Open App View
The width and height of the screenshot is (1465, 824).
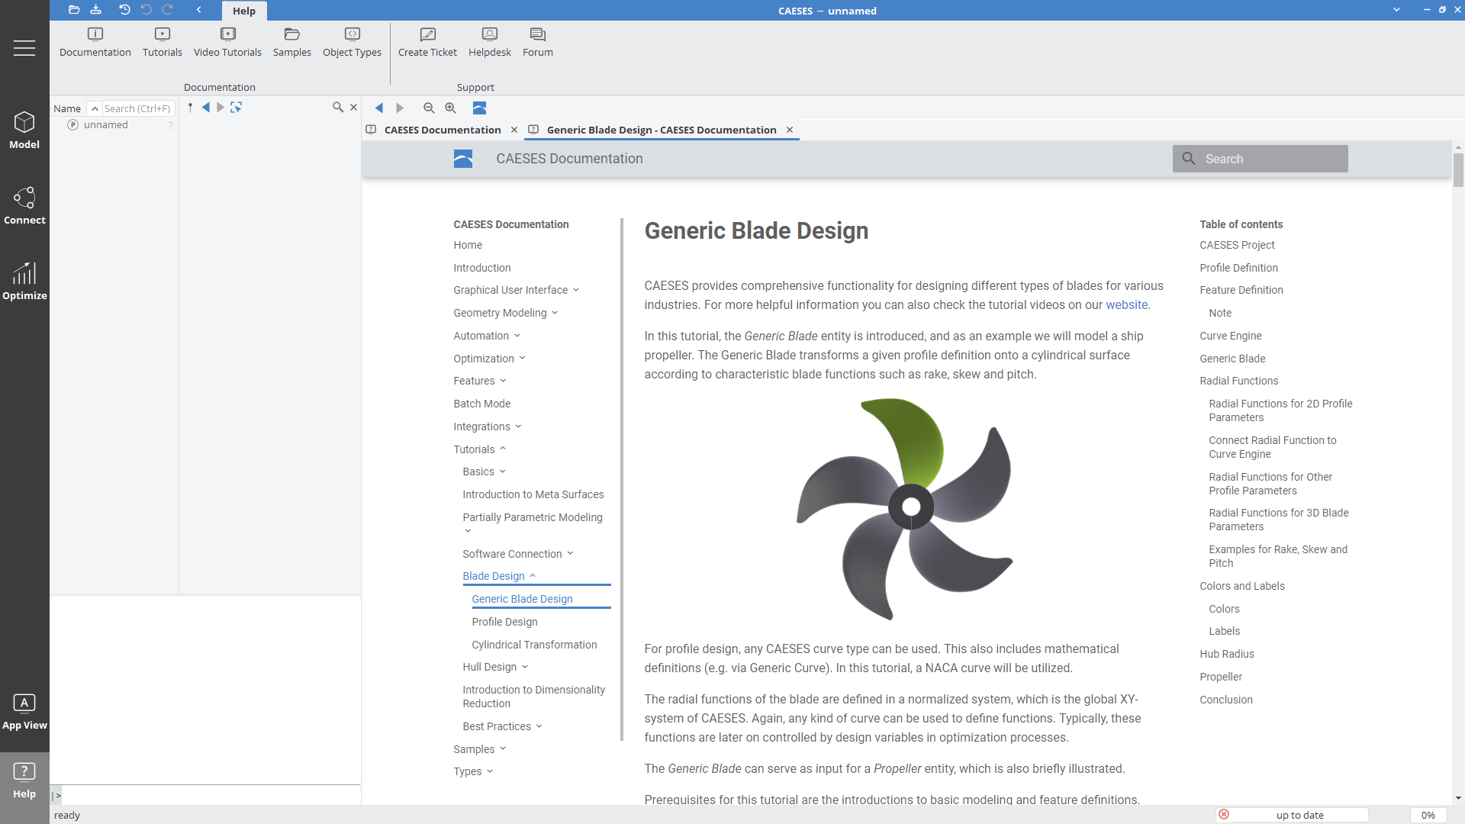(x=24, y=711)
